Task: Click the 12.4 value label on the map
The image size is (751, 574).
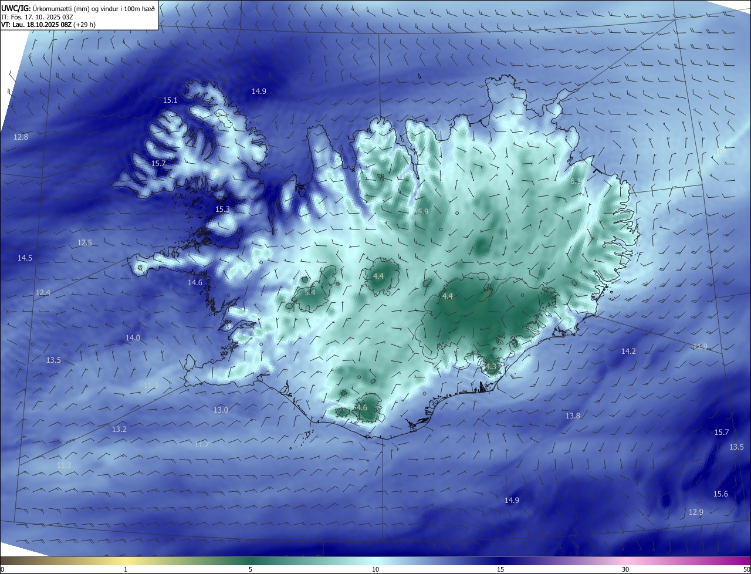Action: click(43, 292)
